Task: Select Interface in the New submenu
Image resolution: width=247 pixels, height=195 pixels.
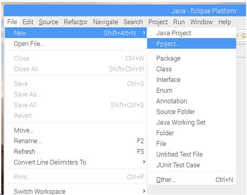Action: (x=168, y=80)
